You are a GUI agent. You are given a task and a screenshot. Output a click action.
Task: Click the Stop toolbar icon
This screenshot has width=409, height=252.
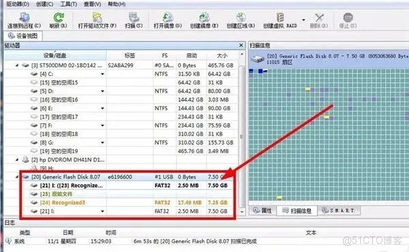click(348, 18)
